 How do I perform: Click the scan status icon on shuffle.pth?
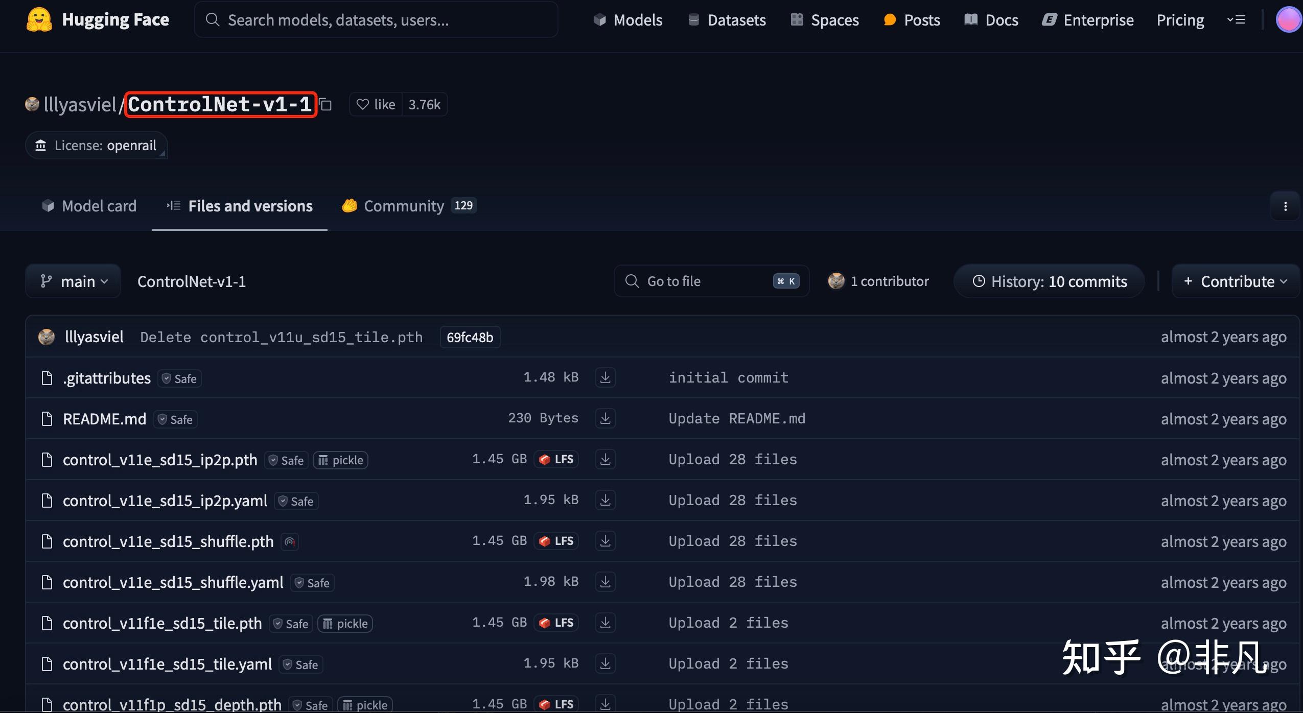coord(290,542)
